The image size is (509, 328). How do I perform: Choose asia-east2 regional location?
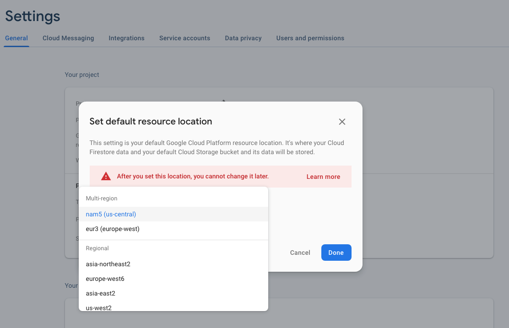pyautogui.click(x=173, y=293)
